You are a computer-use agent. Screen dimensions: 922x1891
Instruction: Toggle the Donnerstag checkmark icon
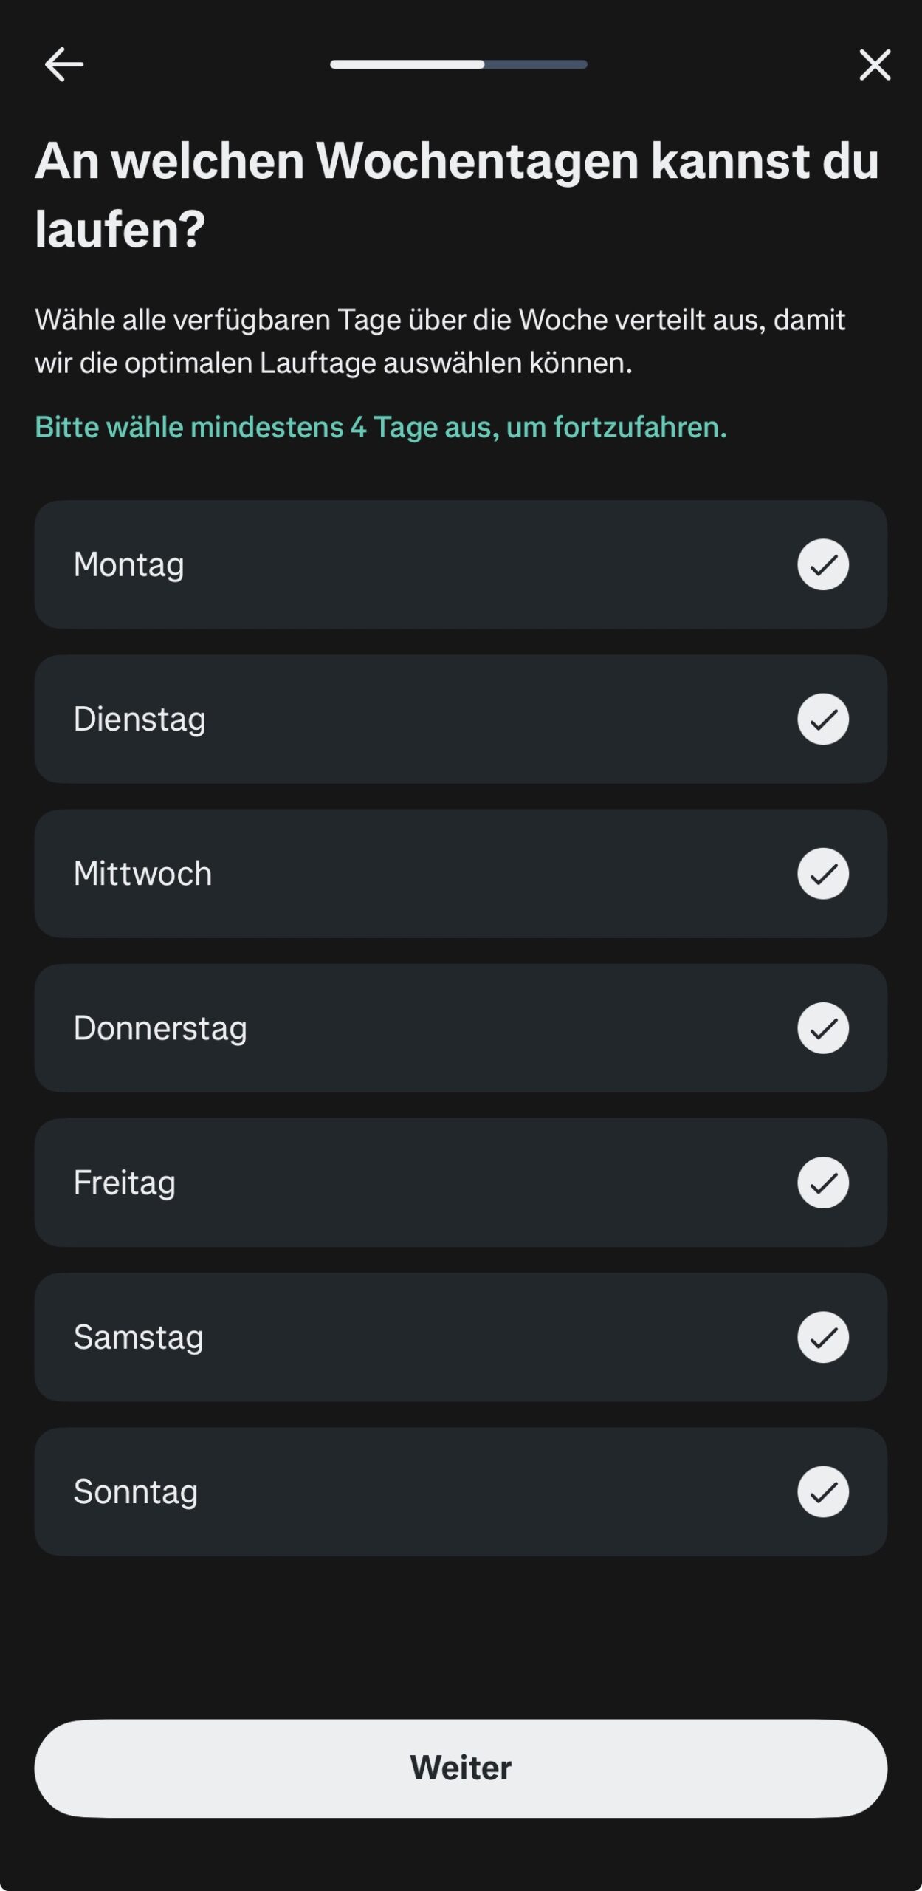click(822, 1028)
